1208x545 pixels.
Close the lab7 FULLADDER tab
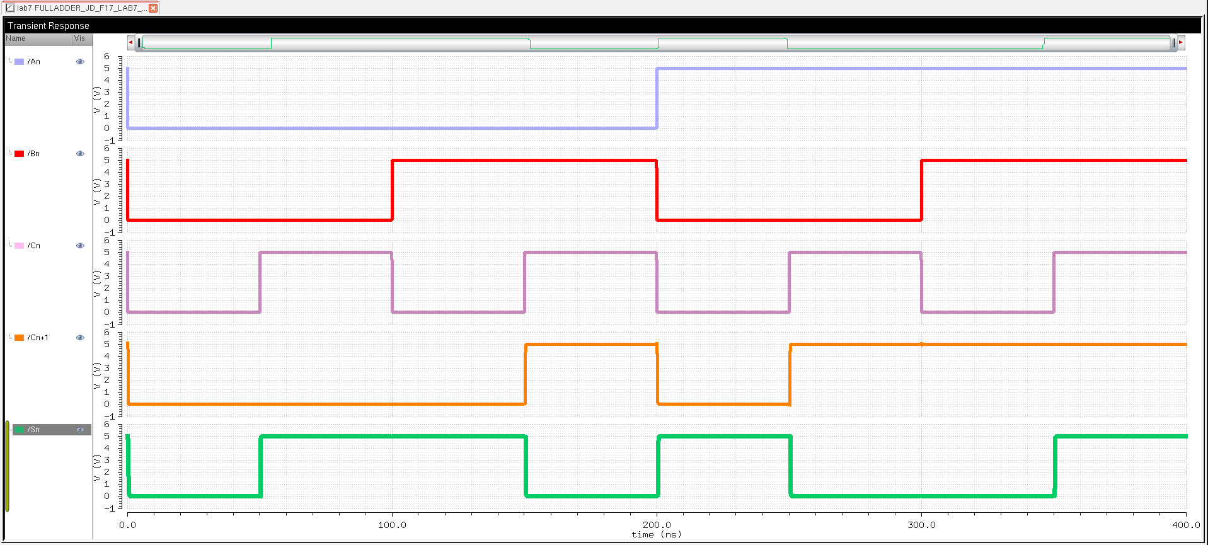153,8
